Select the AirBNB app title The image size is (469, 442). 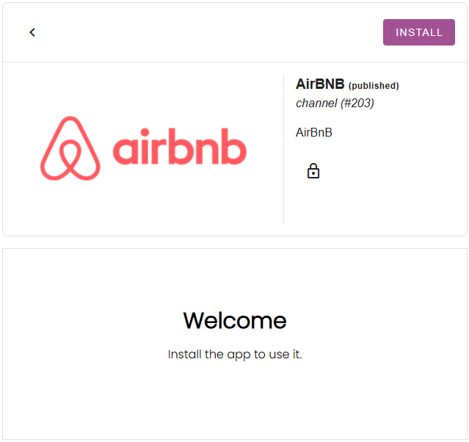click(320, 84)
